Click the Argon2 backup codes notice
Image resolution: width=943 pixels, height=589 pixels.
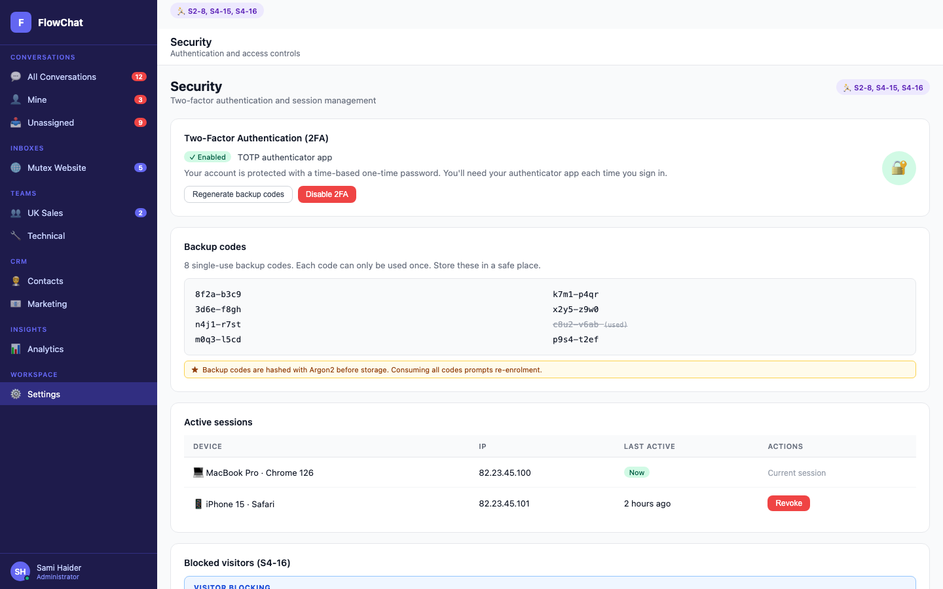click(x=550, y=370)
